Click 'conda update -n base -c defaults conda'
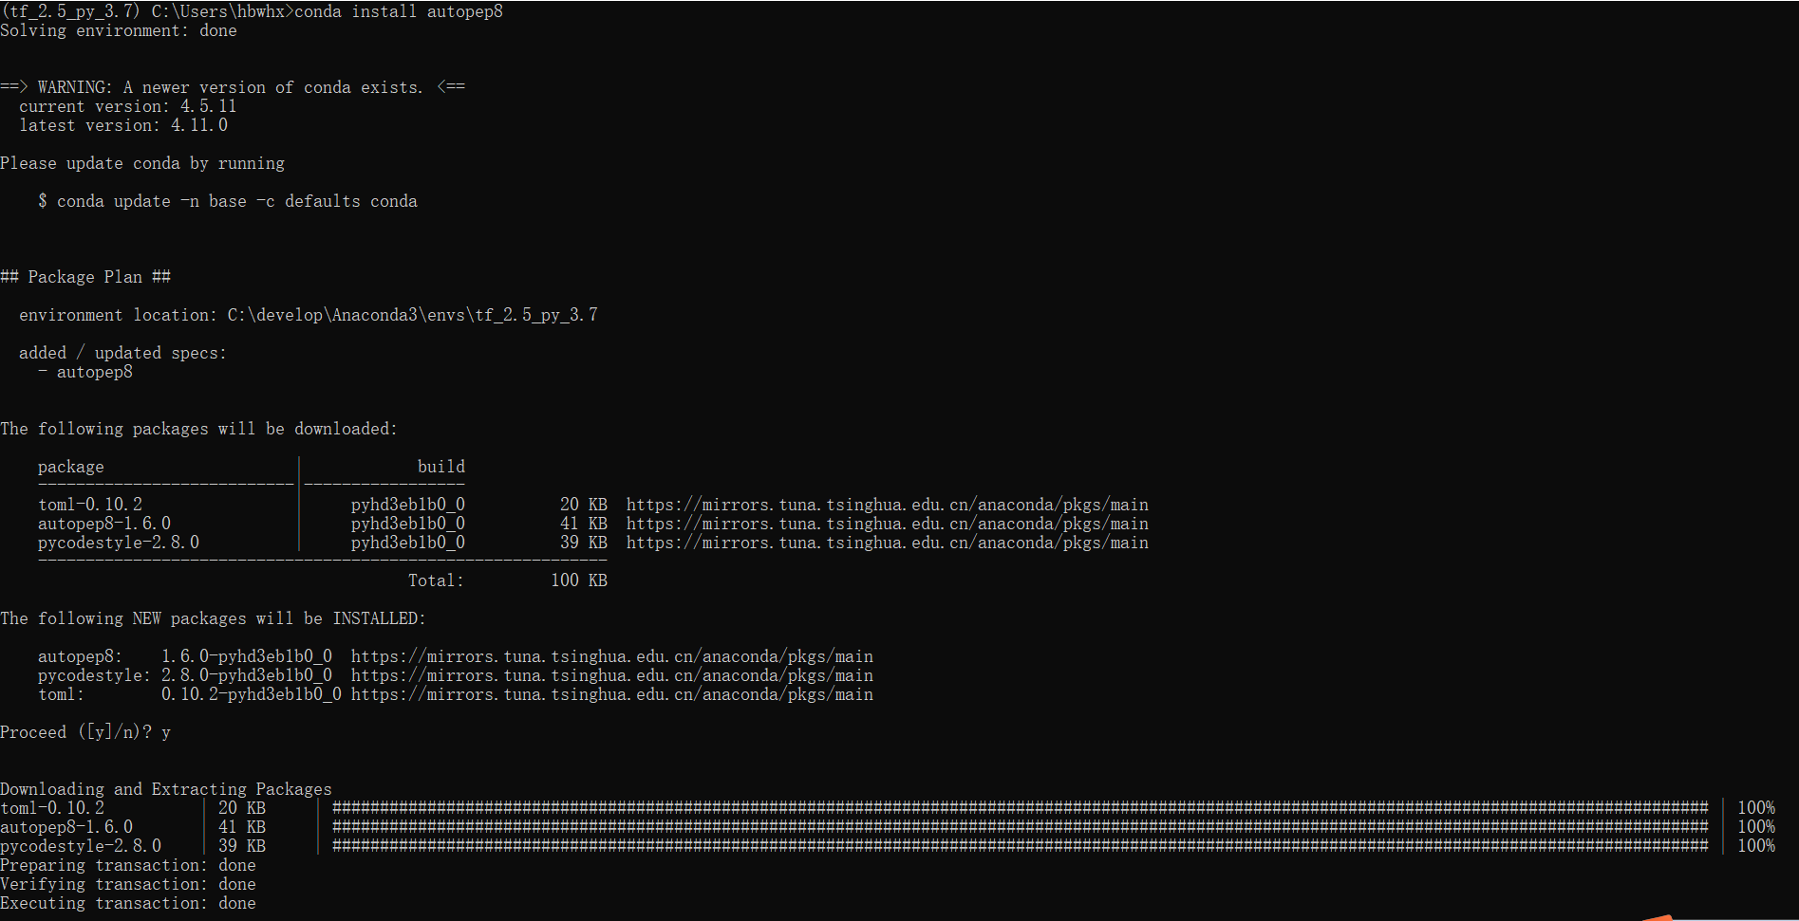The width and height of the screenshot is (1799, 921). coord(237,201)
